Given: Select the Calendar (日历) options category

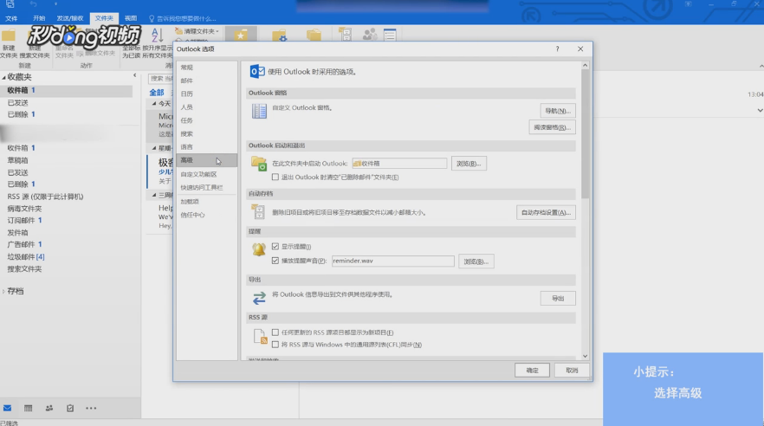Looking at the screenshot, I should pos(206,94).
